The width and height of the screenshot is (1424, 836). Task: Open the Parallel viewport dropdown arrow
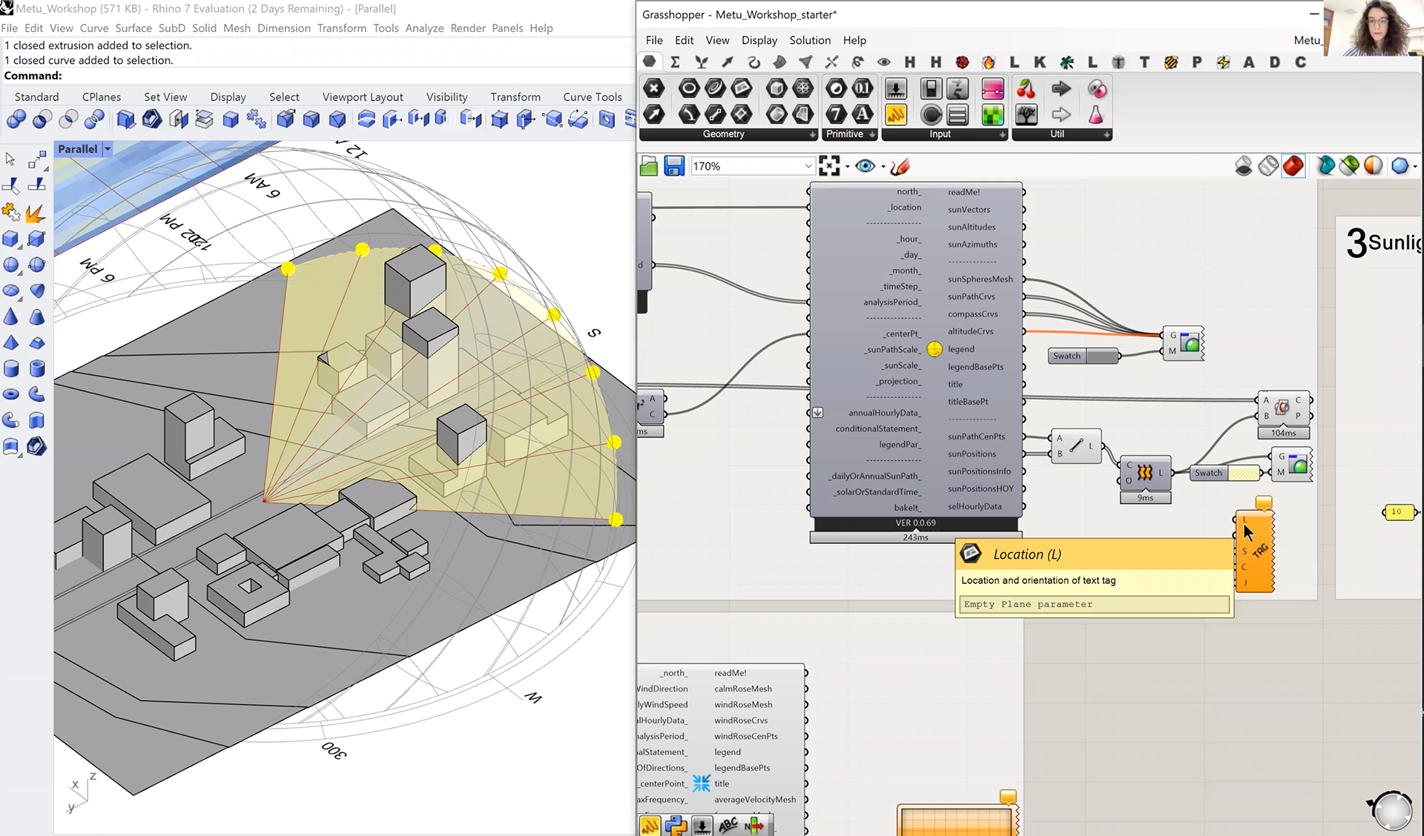[108, 149]
